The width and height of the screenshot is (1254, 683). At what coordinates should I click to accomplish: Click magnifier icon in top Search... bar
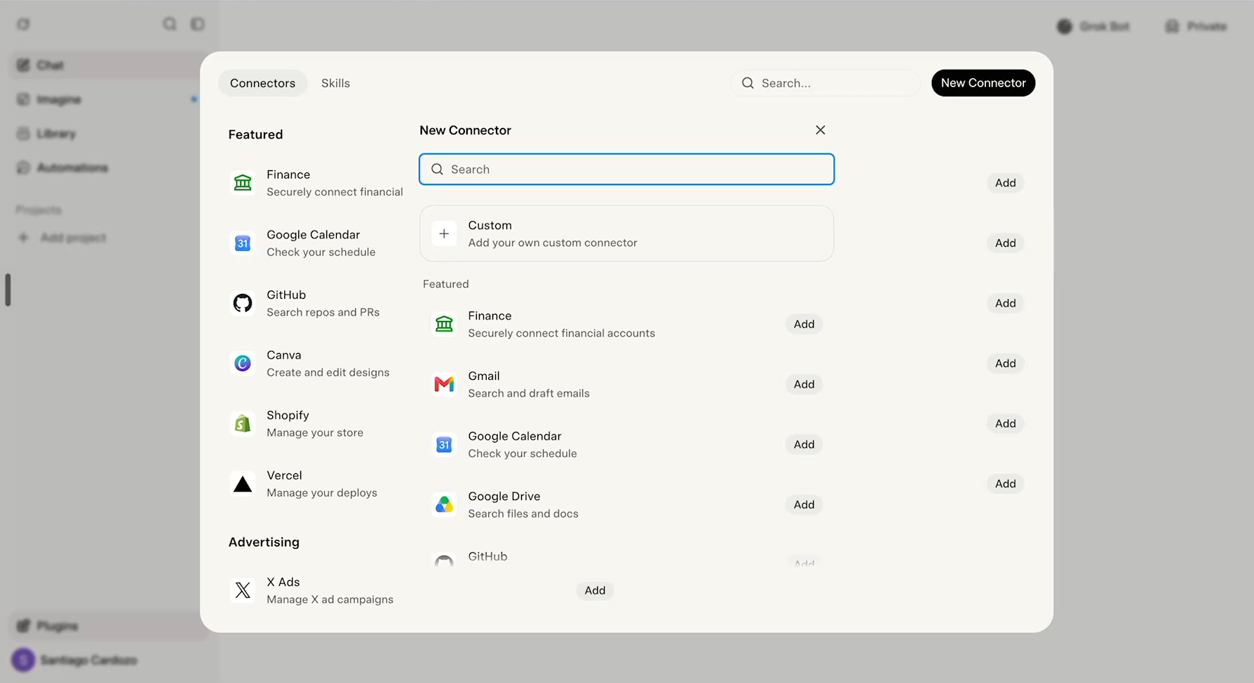pos(748,83)
